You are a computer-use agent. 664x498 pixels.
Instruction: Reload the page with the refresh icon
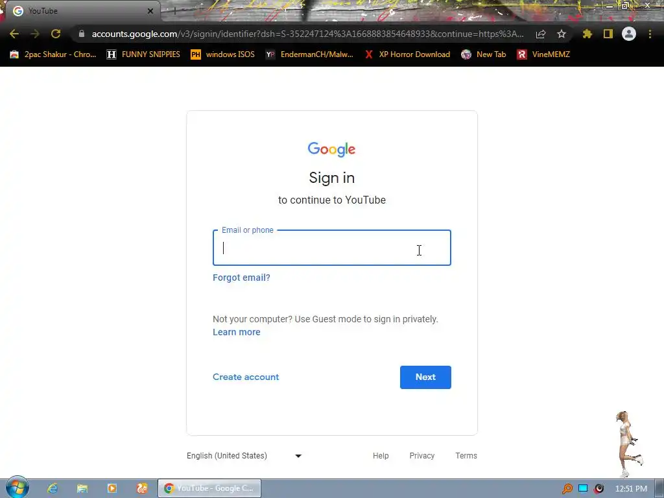point(56,34)
